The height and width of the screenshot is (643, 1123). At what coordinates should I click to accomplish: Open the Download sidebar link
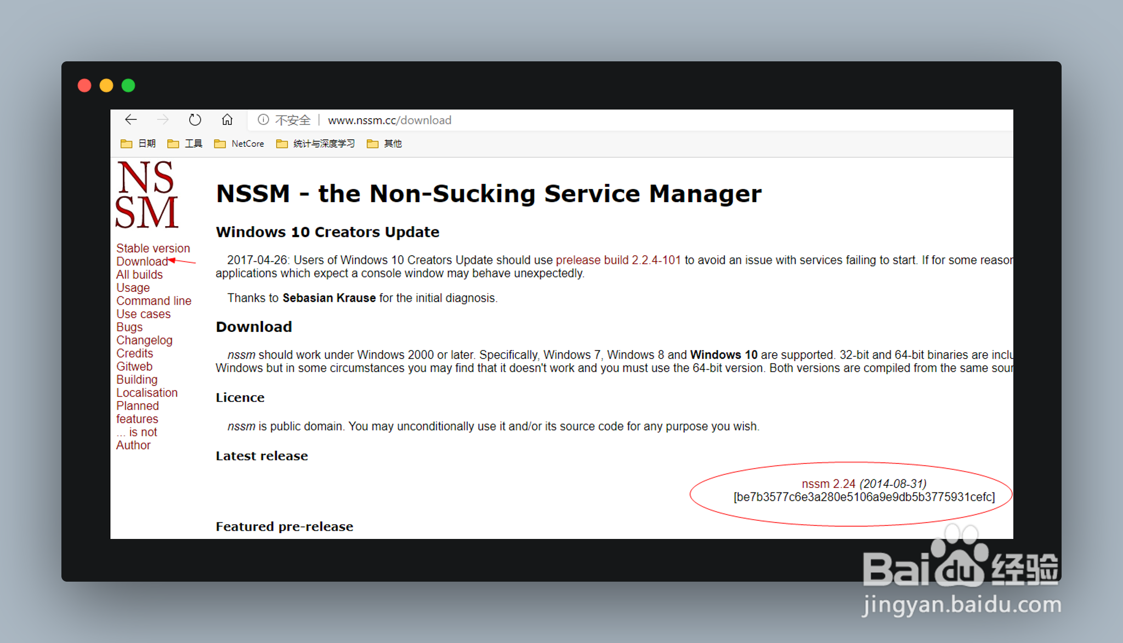tap(141, 262)
